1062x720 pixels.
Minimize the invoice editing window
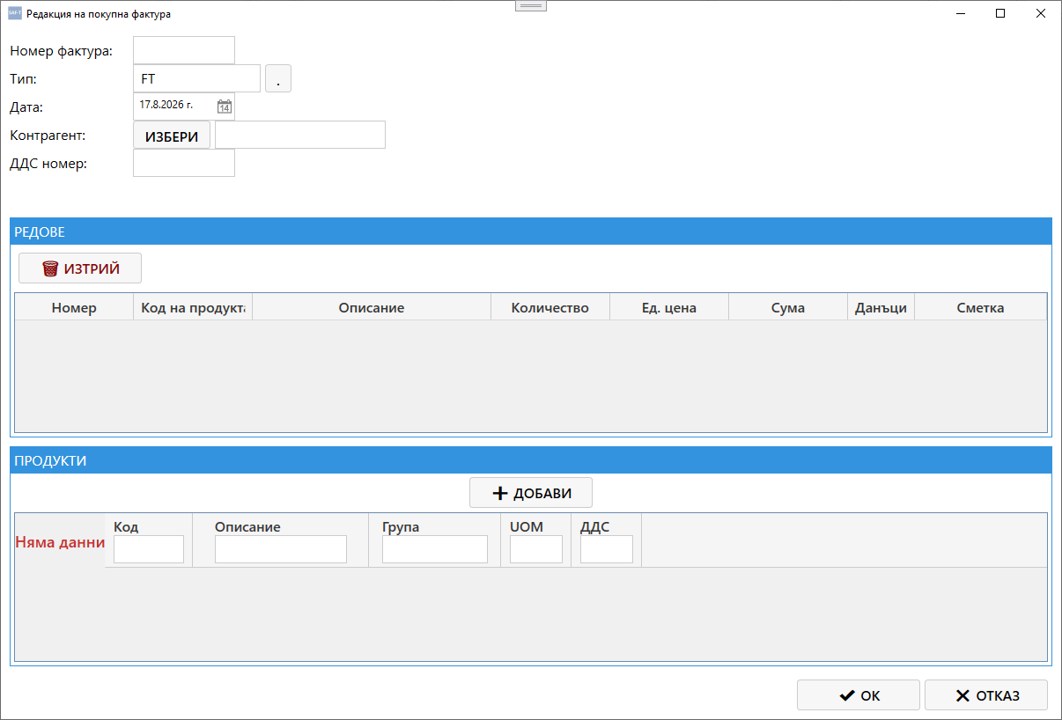[960, 13]
